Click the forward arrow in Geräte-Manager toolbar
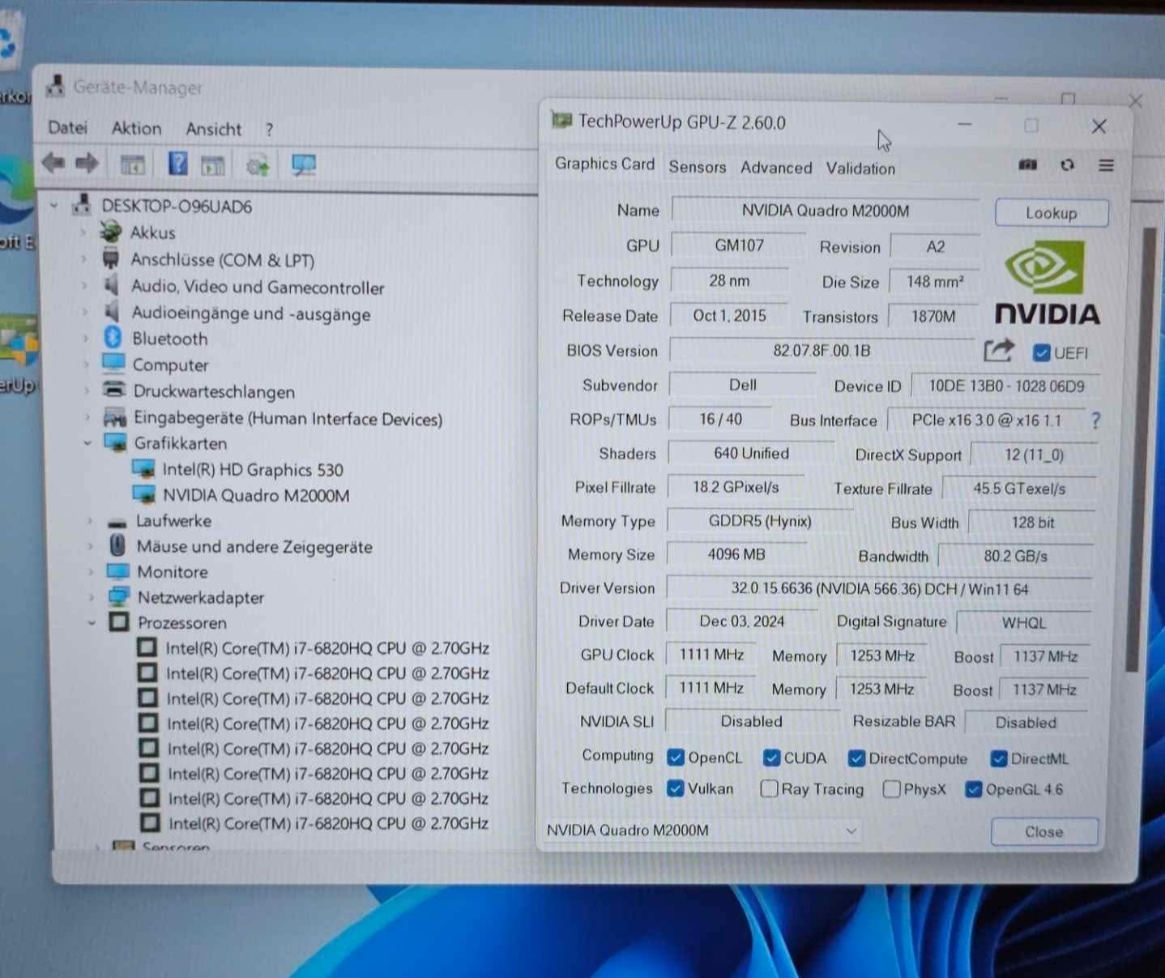The width and height of the screenshot is (1165, 978). (x=86, y=164)
